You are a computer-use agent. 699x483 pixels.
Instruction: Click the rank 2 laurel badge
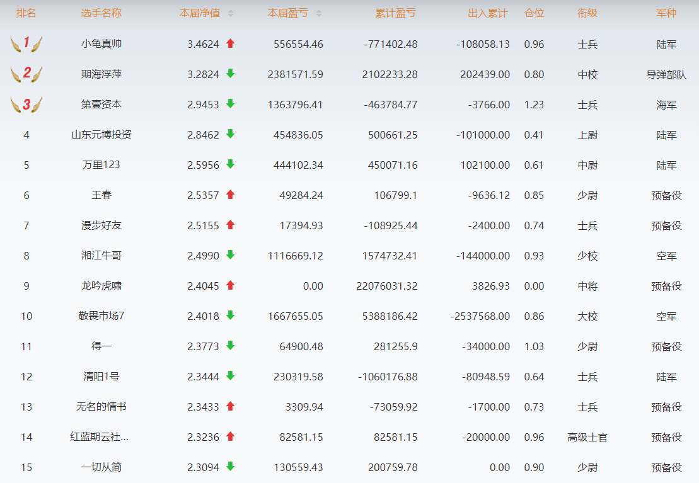pos(26,74)
